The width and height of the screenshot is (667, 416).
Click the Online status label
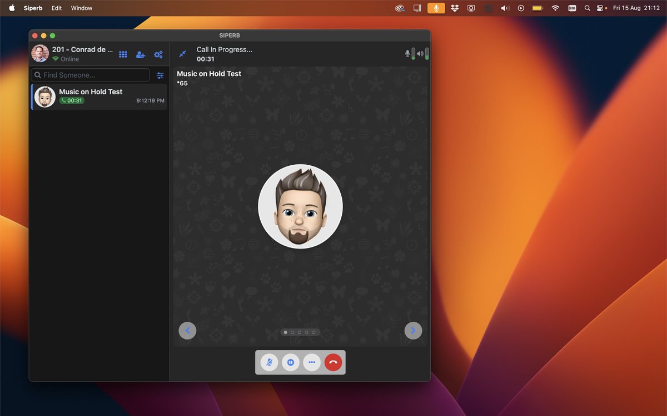[x=70, y=59]
